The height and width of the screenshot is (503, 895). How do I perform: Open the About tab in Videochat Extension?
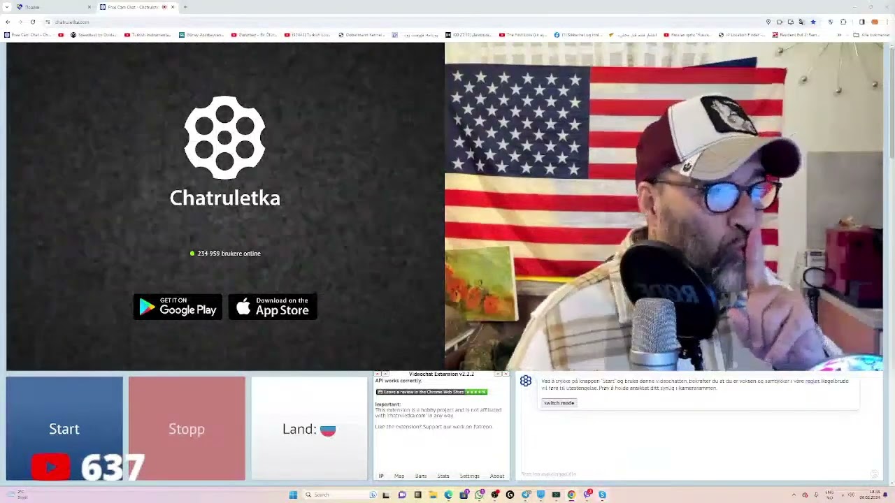(497, 476)
